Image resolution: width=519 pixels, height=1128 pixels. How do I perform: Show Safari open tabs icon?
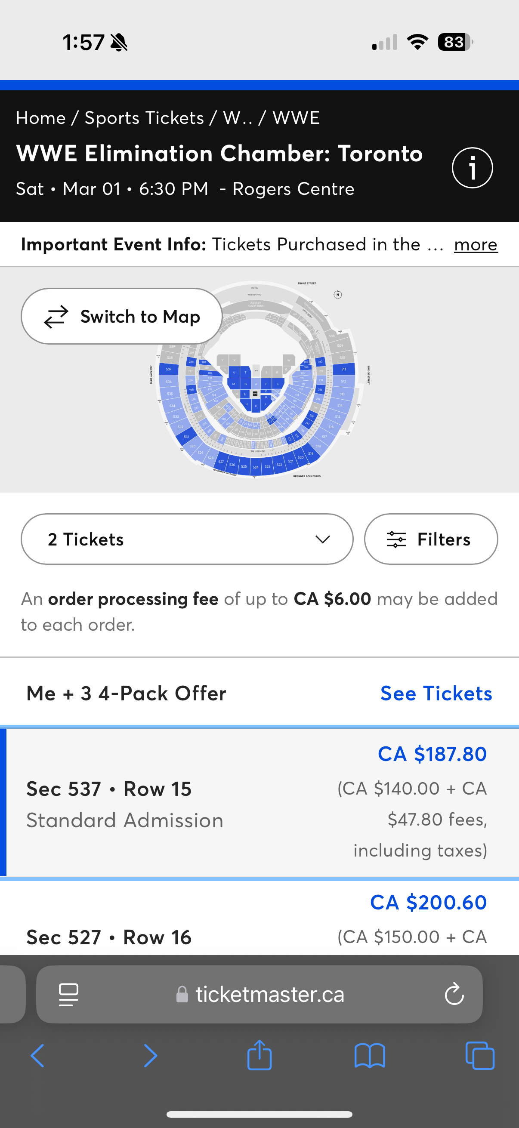point(479,1056)
